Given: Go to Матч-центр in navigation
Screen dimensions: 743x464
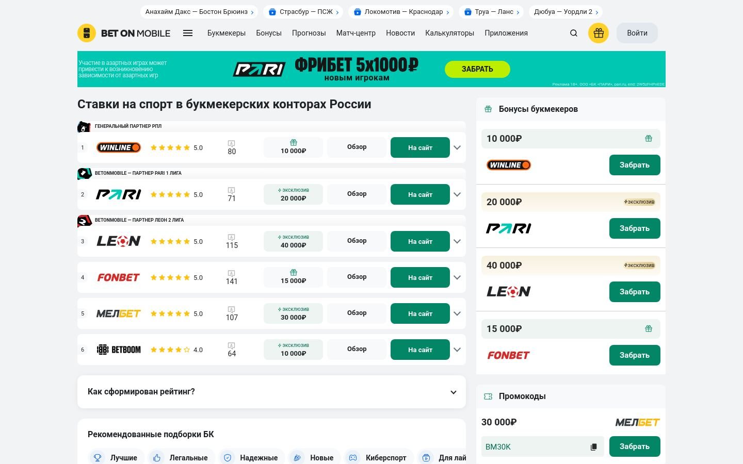Looking at the screenshot, I should click(x=356, y=33).
